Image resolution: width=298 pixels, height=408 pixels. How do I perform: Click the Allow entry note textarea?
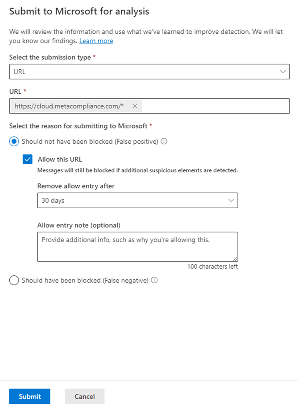137,246
